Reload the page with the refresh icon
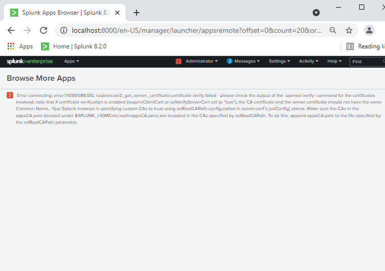The height and width of the screenshot is (271, 385). (44, 30)
